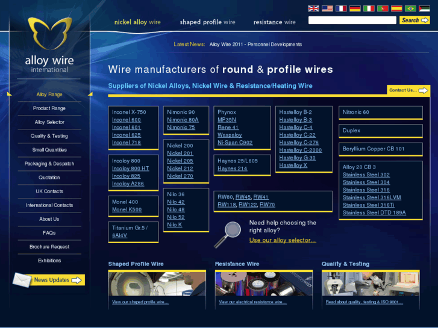Go to Alloy Selector in the sidebar
Screen dimensions: 438x328
click(49, 122)
